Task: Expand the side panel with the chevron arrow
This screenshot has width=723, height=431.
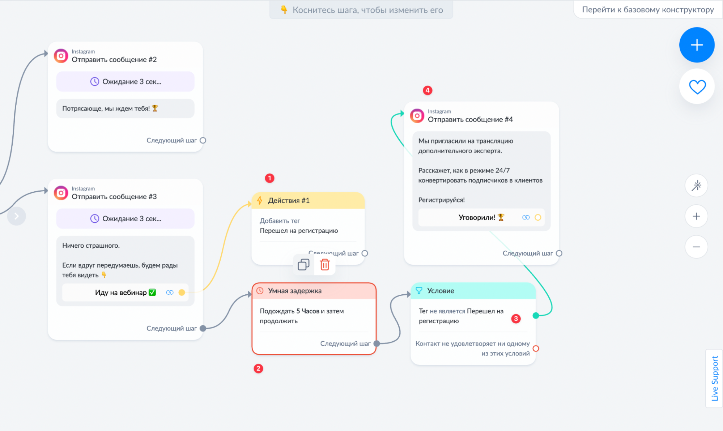Action: point(16,216)
